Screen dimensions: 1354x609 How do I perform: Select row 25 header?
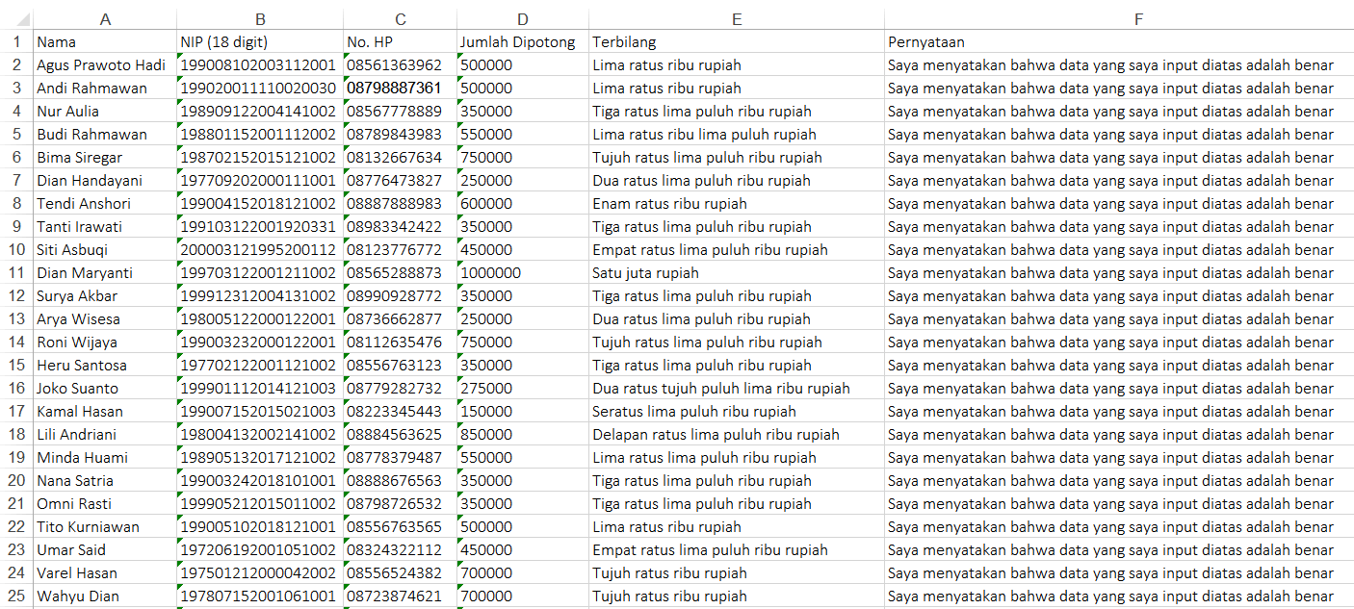click(16, 596)
